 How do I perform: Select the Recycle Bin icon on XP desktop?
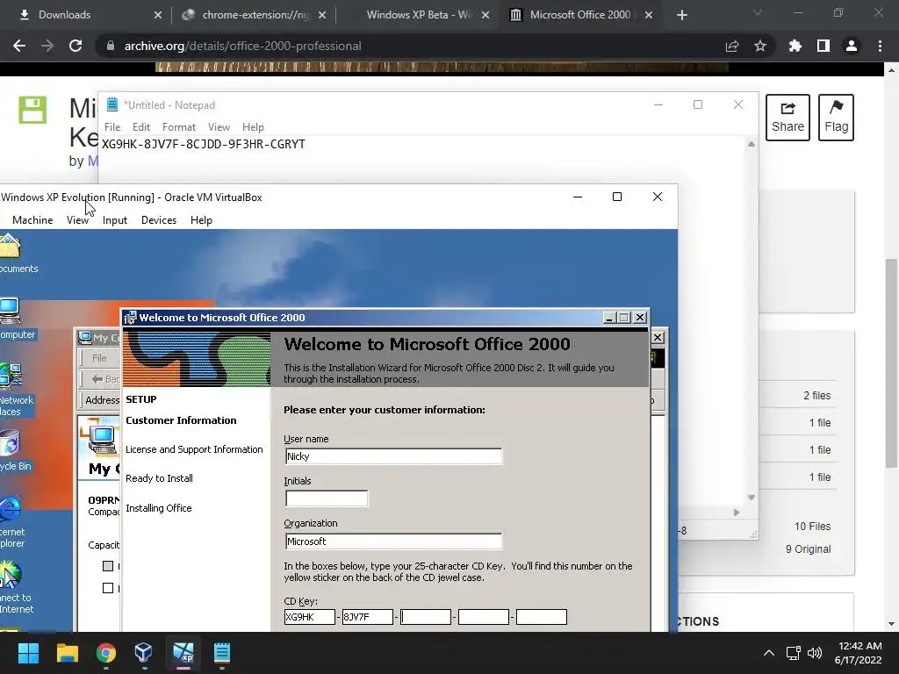[x=11, y=450]
